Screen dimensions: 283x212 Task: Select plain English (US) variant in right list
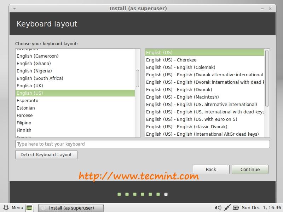click(x=204, y=52)
